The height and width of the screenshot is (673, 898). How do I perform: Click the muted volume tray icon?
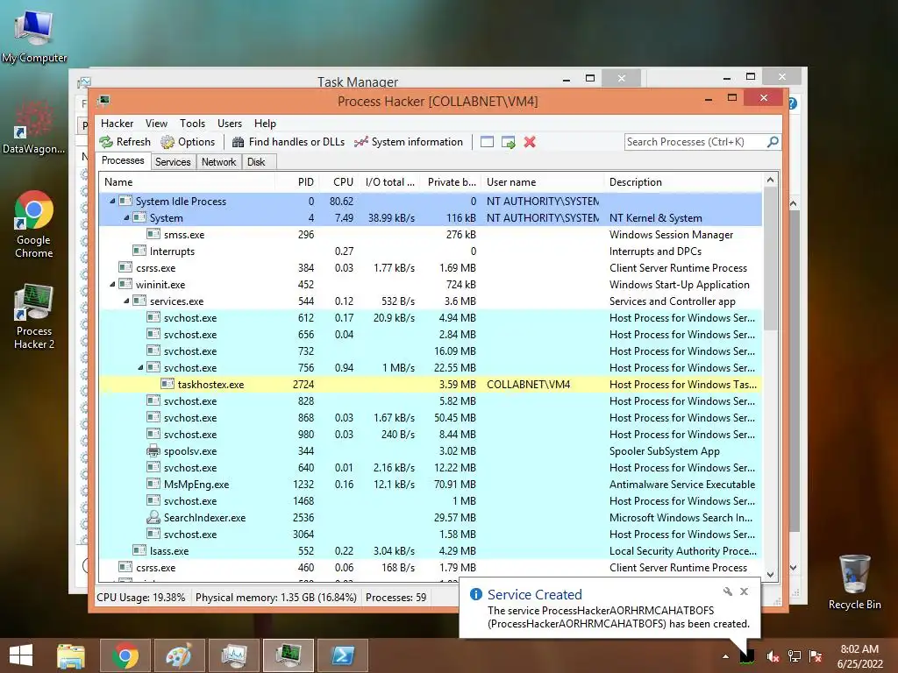(773, 656)
